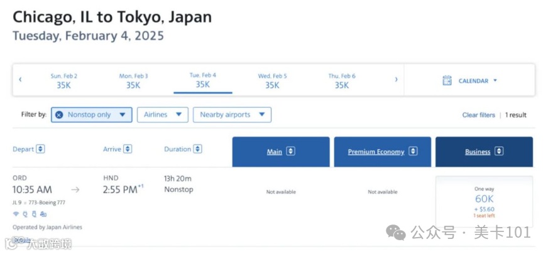Sort by Depart time icon

[x=41, y=149]
